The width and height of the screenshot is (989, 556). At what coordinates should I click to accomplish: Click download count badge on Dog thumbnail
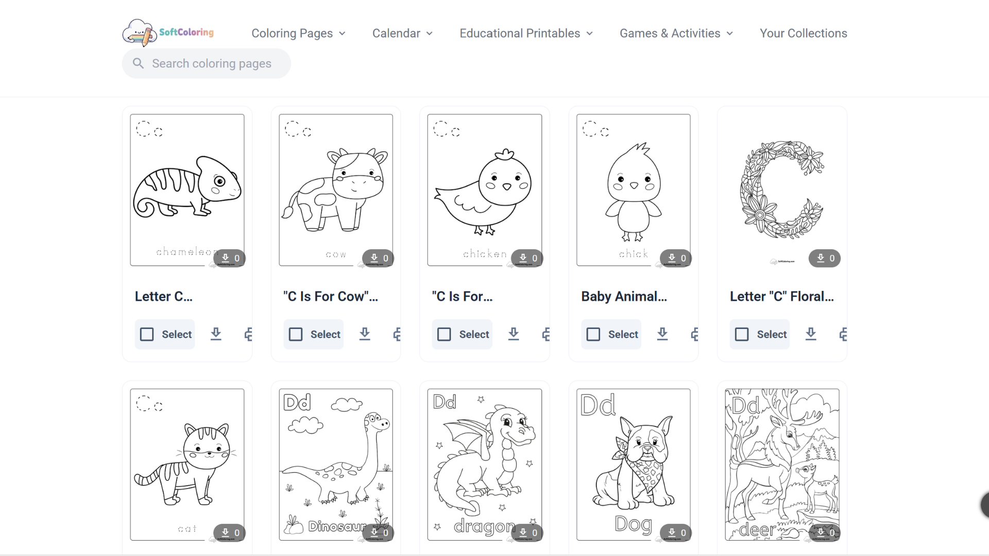pyautogui.click(x=677, y=532)
